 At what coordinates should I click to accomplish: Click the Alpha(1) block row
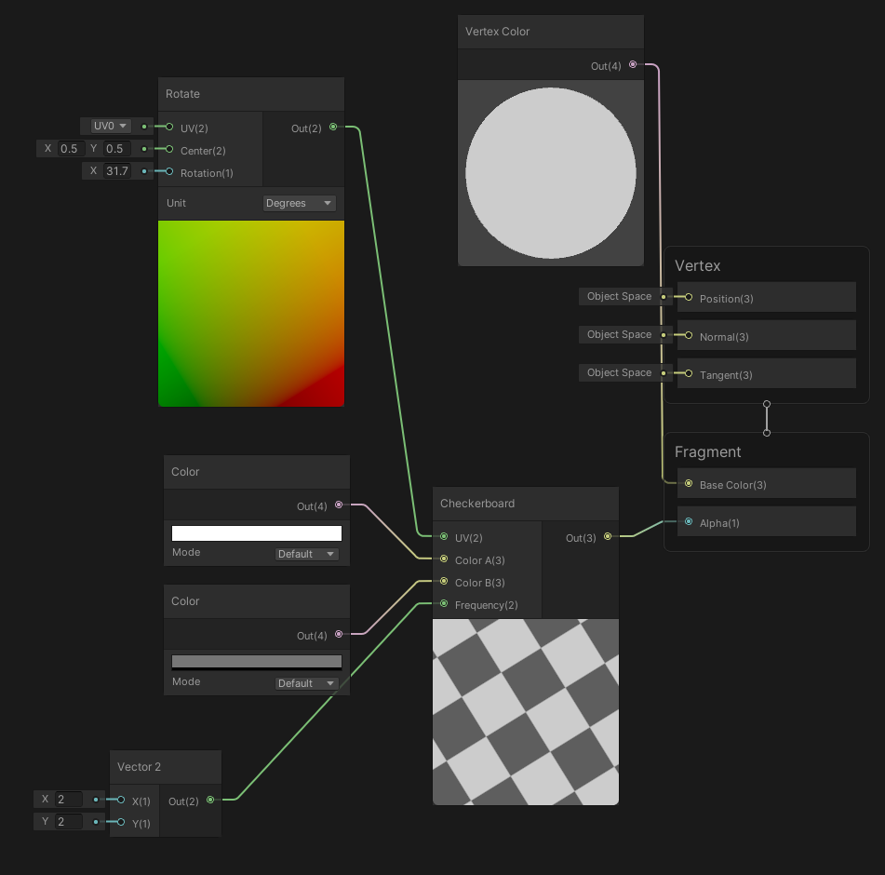point(767,521)
